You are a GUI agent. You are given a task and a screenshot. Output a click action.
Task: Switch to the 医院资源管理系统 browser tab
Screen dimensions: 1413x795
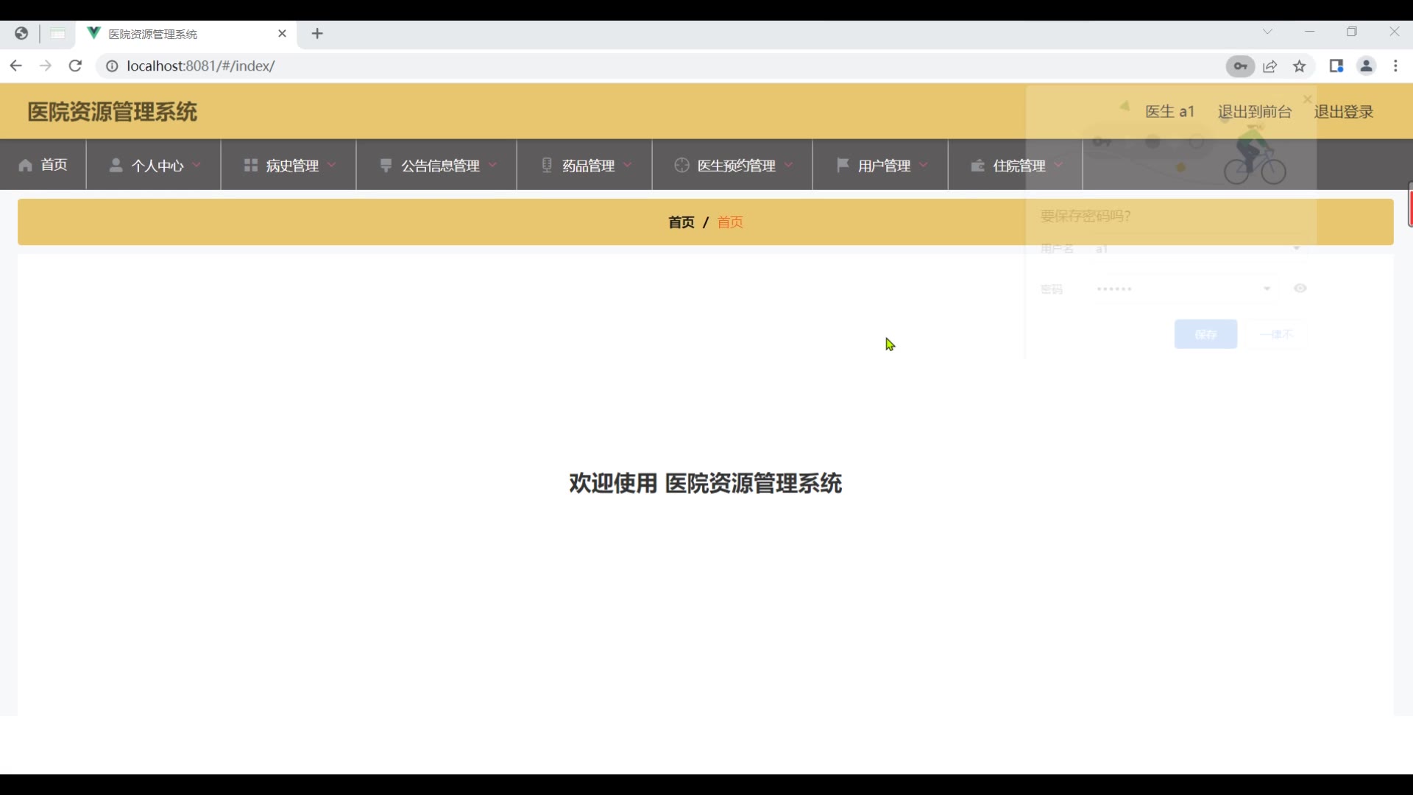click(152, 34)
